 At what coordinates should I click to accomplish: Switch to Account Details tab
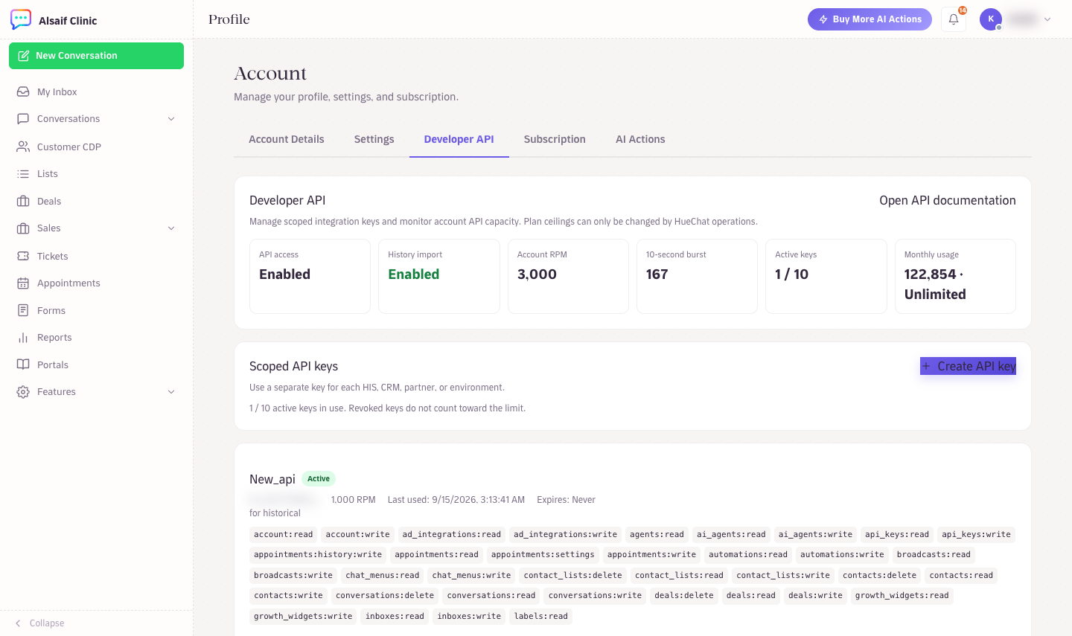click(287, 139)
